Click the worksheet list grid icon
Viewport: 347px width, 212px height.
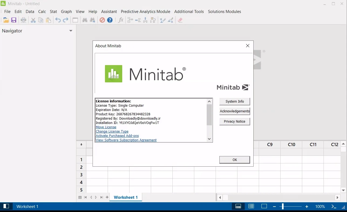coord(80,197)
